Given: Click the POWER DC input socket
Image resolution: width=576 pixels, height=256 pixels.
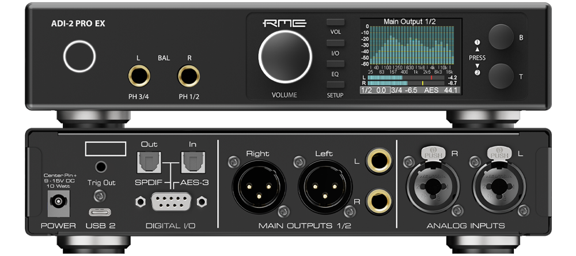Looking at the screenshot, I should point(58,202).
